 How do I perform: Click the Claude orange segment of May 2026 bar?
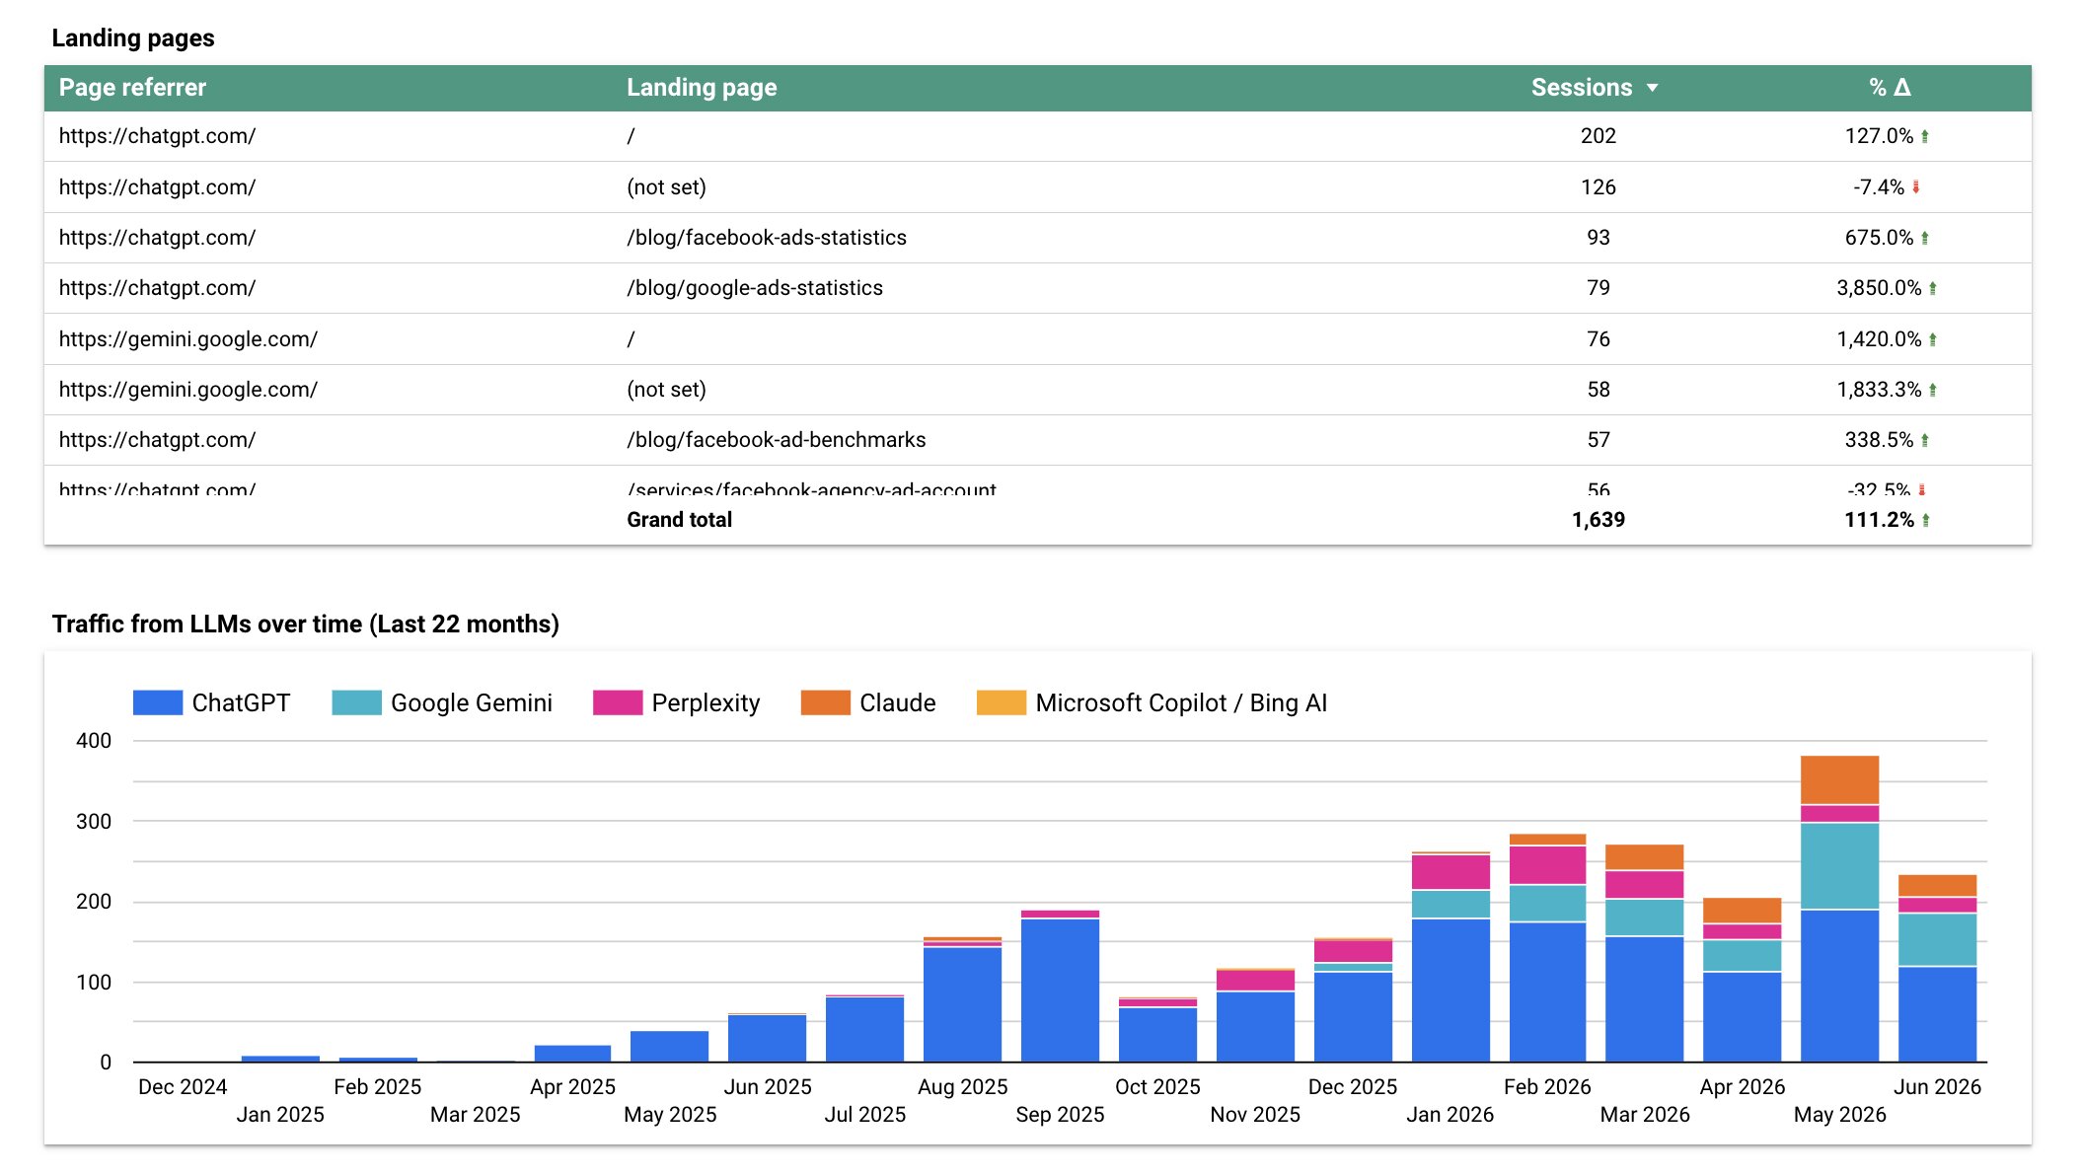point(1839,780)
